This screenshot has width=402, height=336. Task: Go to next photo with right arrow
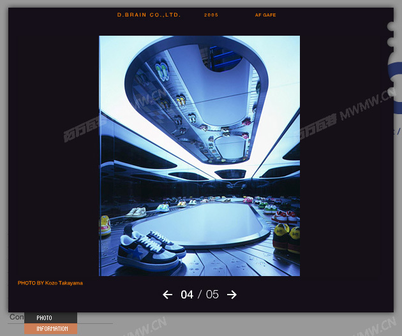click(x=232, y=295)
